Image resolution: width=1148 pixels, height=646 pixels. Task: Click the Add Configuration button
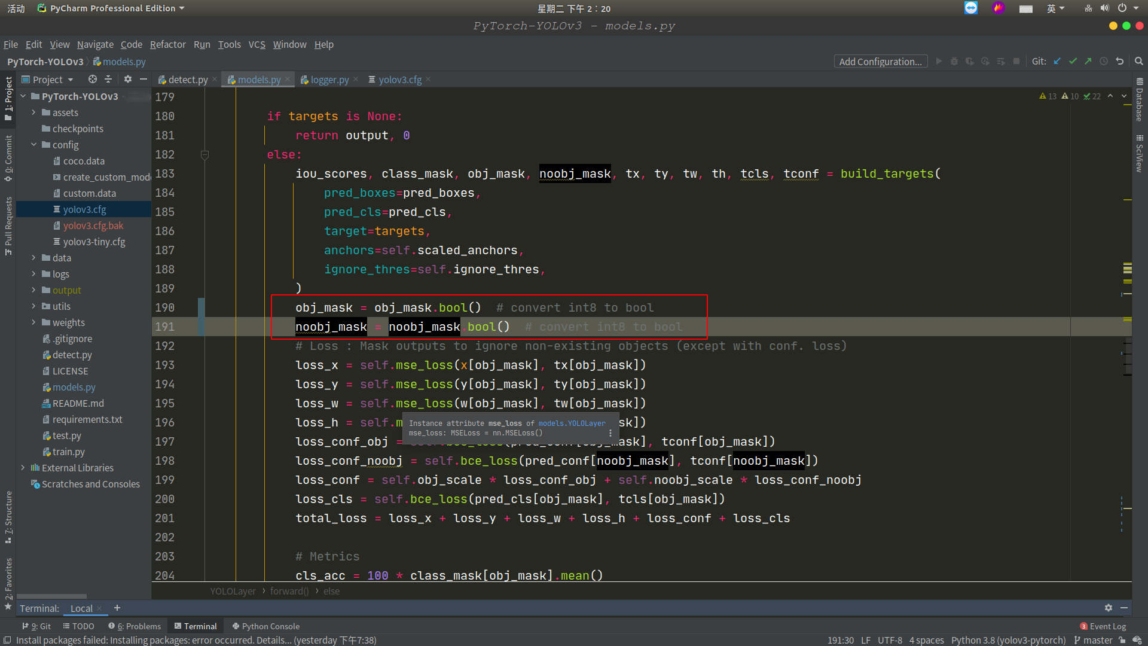pyautogui.click(x=881, y=62)
